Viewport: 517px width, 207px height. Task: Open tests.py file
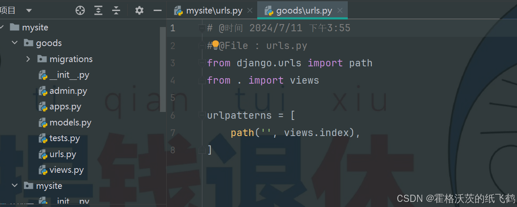point(65,138)
